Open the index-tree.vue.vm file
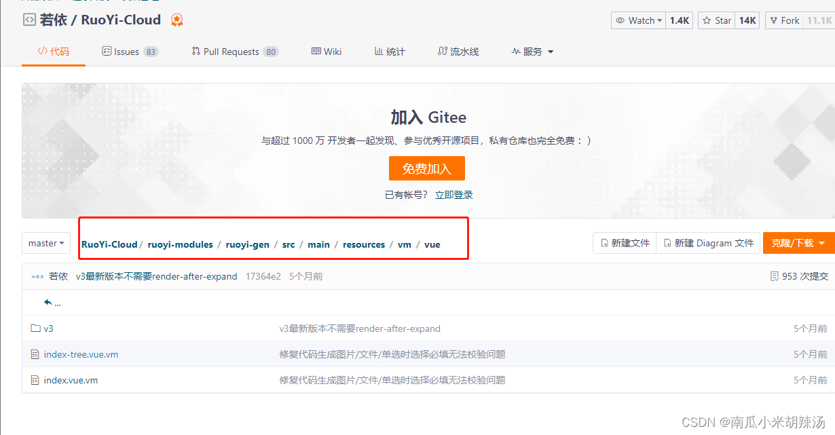 81,354
